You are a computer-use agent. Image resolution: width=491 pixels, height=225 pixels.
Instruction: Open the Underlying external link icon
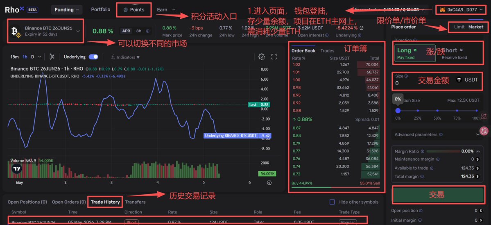click(362, 28)
